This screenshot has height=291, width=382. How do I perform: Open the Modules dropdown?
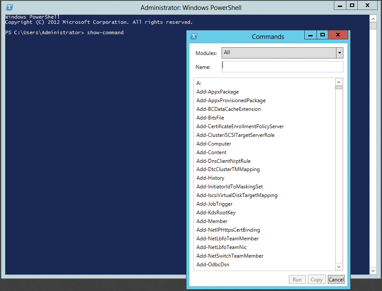click(340, 52)
